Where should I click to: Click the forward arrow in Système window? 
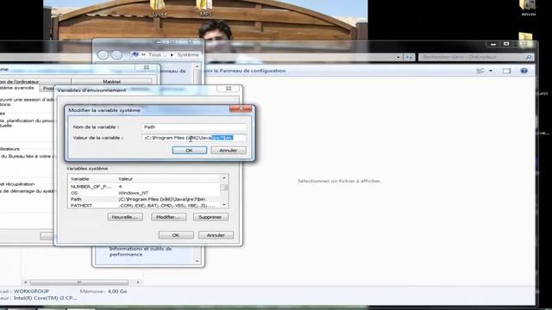click(116, 55)
